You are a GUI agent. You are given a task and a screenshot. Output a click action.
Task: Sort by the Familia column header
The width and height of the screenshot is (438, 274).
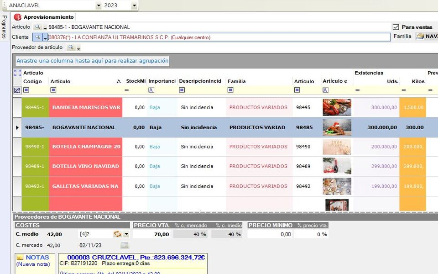pos(236,81)
